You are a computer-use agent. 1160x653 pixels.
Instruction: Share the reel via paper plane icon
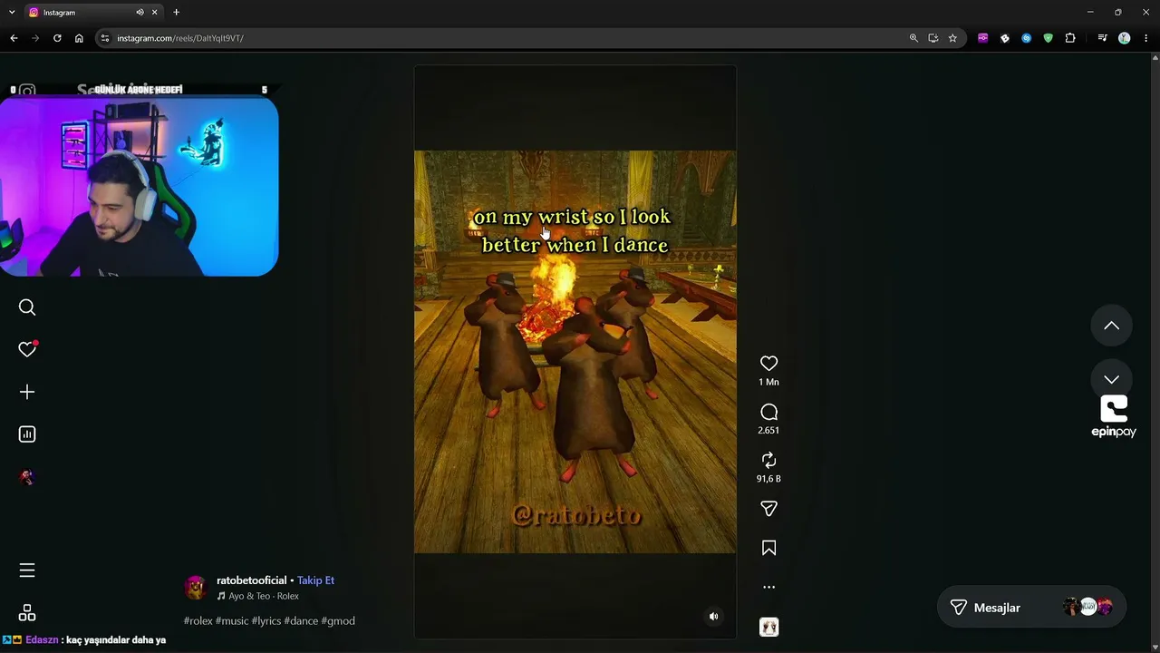[768, 509]
